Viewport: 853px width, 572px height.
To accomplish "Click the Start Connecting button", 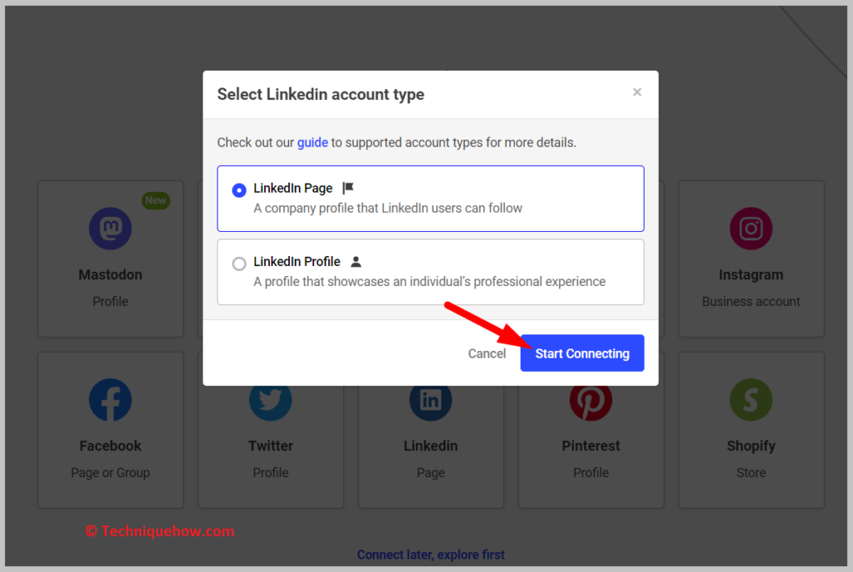I will (x=582, y=353).
